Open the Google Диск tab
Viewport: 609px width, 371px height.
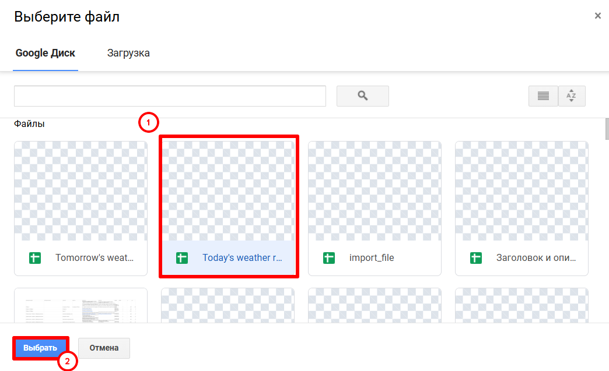tap(45, 53)
